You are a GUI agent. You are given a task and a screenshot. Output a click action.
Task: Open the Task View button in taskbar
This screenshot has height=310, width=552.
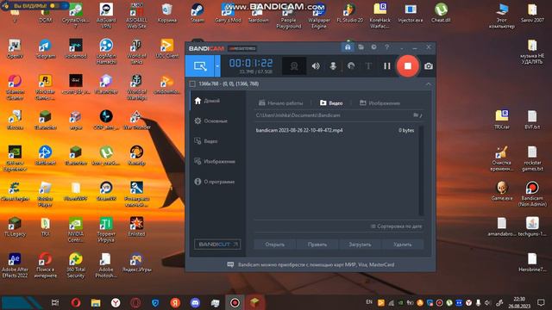tap(55, 302)
